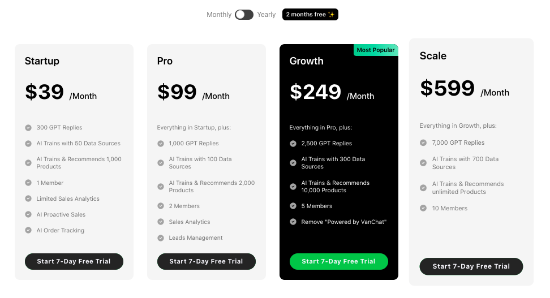
Task: Click checkmark icon next to "10 Members"
Action: [x=423, y=209]
